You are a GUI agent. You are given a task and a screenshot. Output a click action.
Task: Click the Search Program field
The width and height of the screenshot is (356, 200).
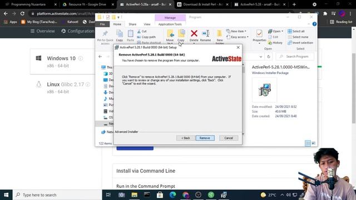coord(295,57)
